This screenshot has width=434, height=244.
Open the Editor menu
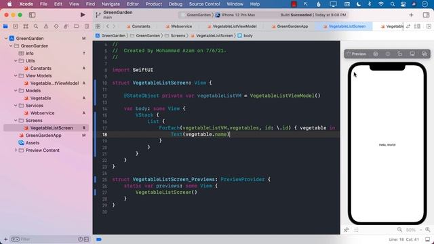click(133, 4)
